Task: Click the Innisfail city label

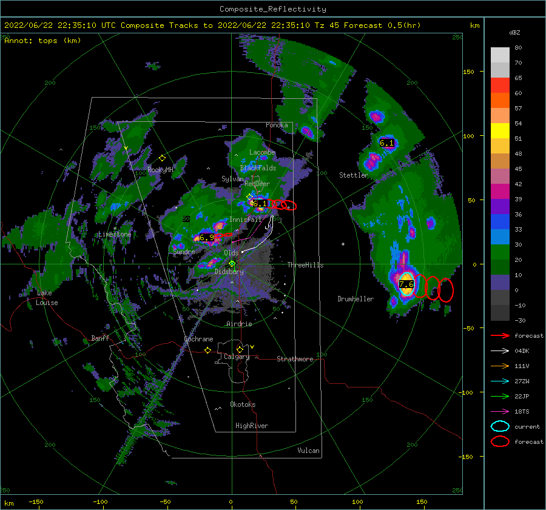Action: [245, 220]
